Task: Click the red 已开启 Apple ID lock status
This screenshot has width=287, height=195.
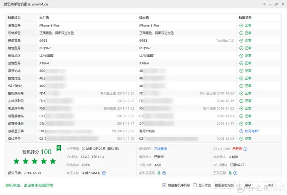Action: pyautogui.click(x=237, y=149)
